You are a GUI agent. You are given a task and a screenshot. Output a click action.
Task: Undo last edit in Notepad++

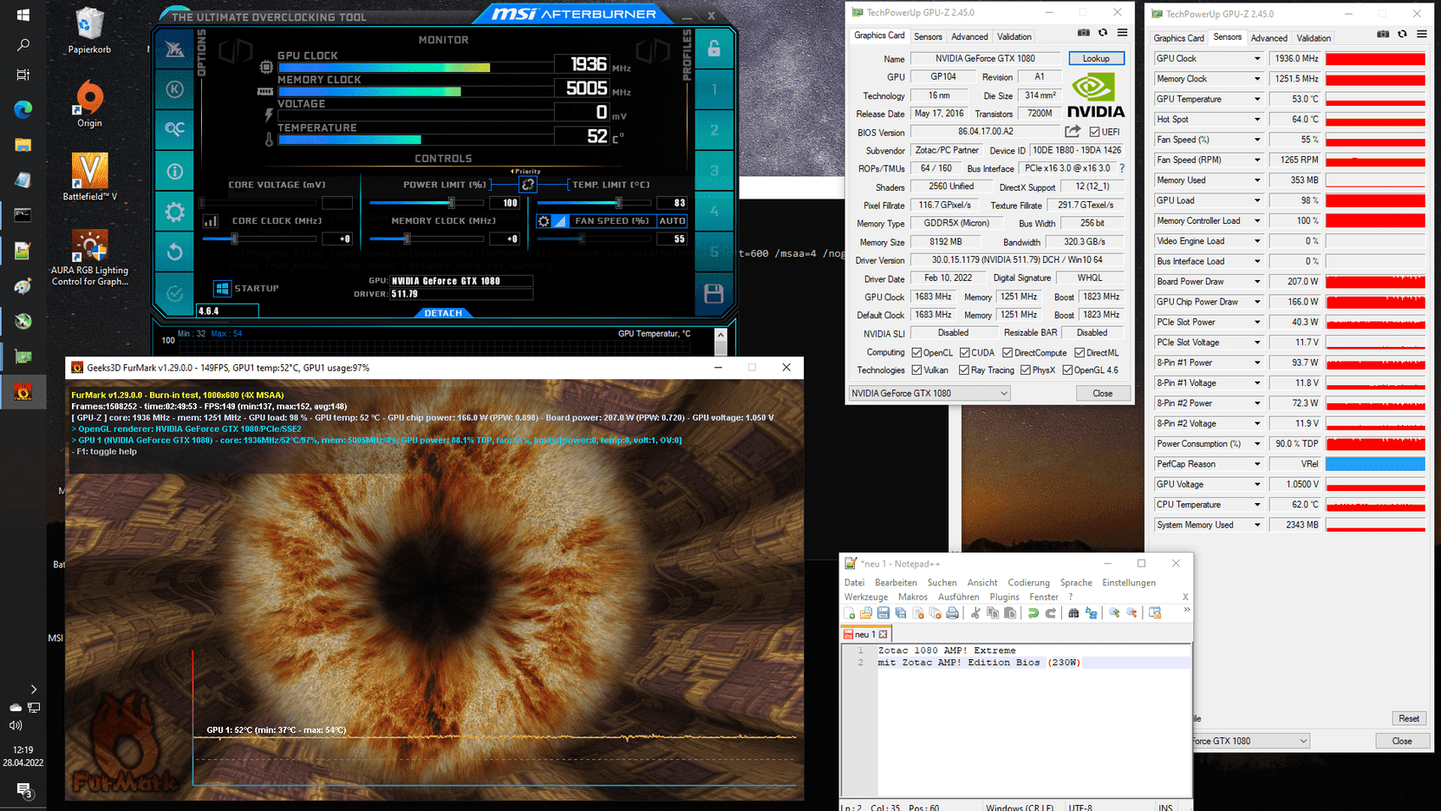coord(1033,613)
